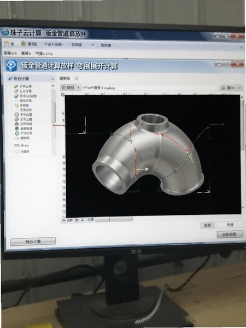
Task: Click the small square toggle beside the canvas panel label
Action: (x=77, y=78)
